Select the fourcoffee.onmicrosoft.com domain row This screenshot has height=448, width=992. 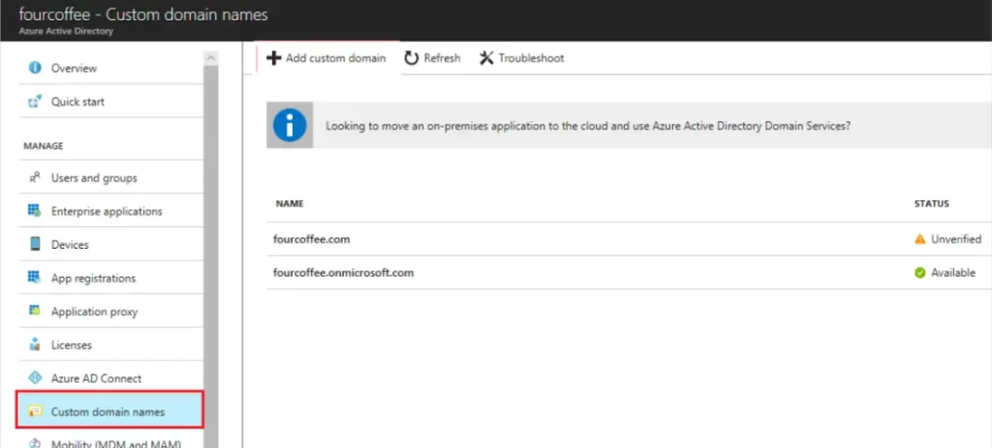[x=629, y=273]
